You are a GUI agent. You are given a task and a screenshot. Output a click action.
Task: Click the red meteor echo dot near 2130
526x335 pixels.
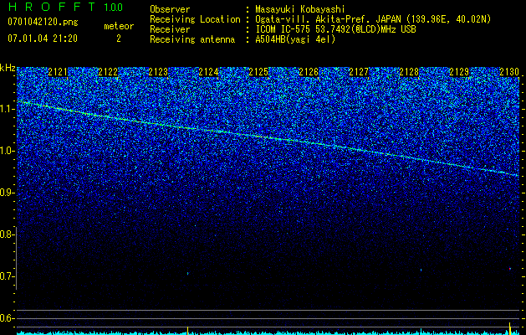[510, 269]
